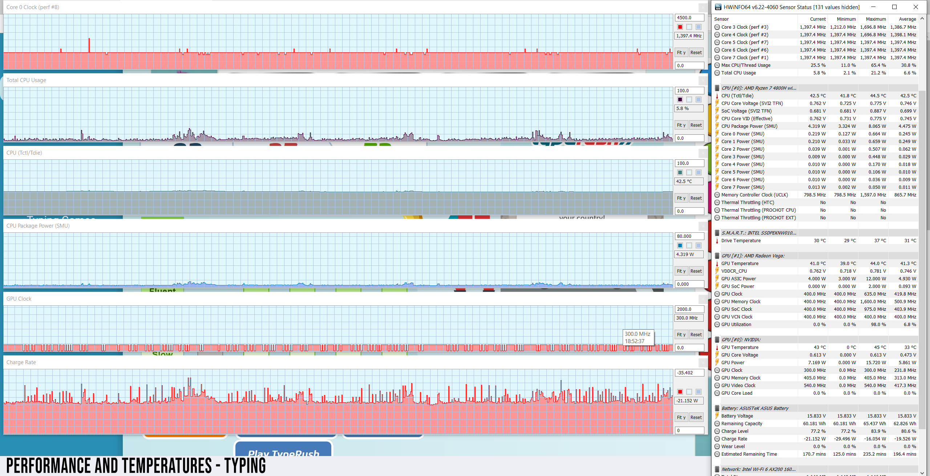Click the icon beside Thermal Throttling (HTC)
The width and height of the screenshot is (930, 476).
coord(717,202)
